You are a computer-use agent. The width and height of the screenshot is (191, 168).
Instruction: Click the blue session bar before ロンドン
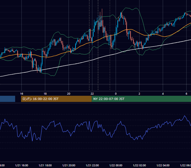pos(8,99)
